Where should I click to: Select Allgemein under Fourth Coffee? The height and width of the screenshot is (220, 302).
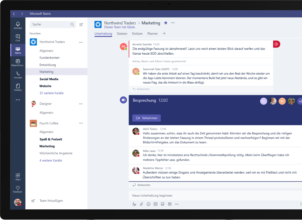click(46, 132)
